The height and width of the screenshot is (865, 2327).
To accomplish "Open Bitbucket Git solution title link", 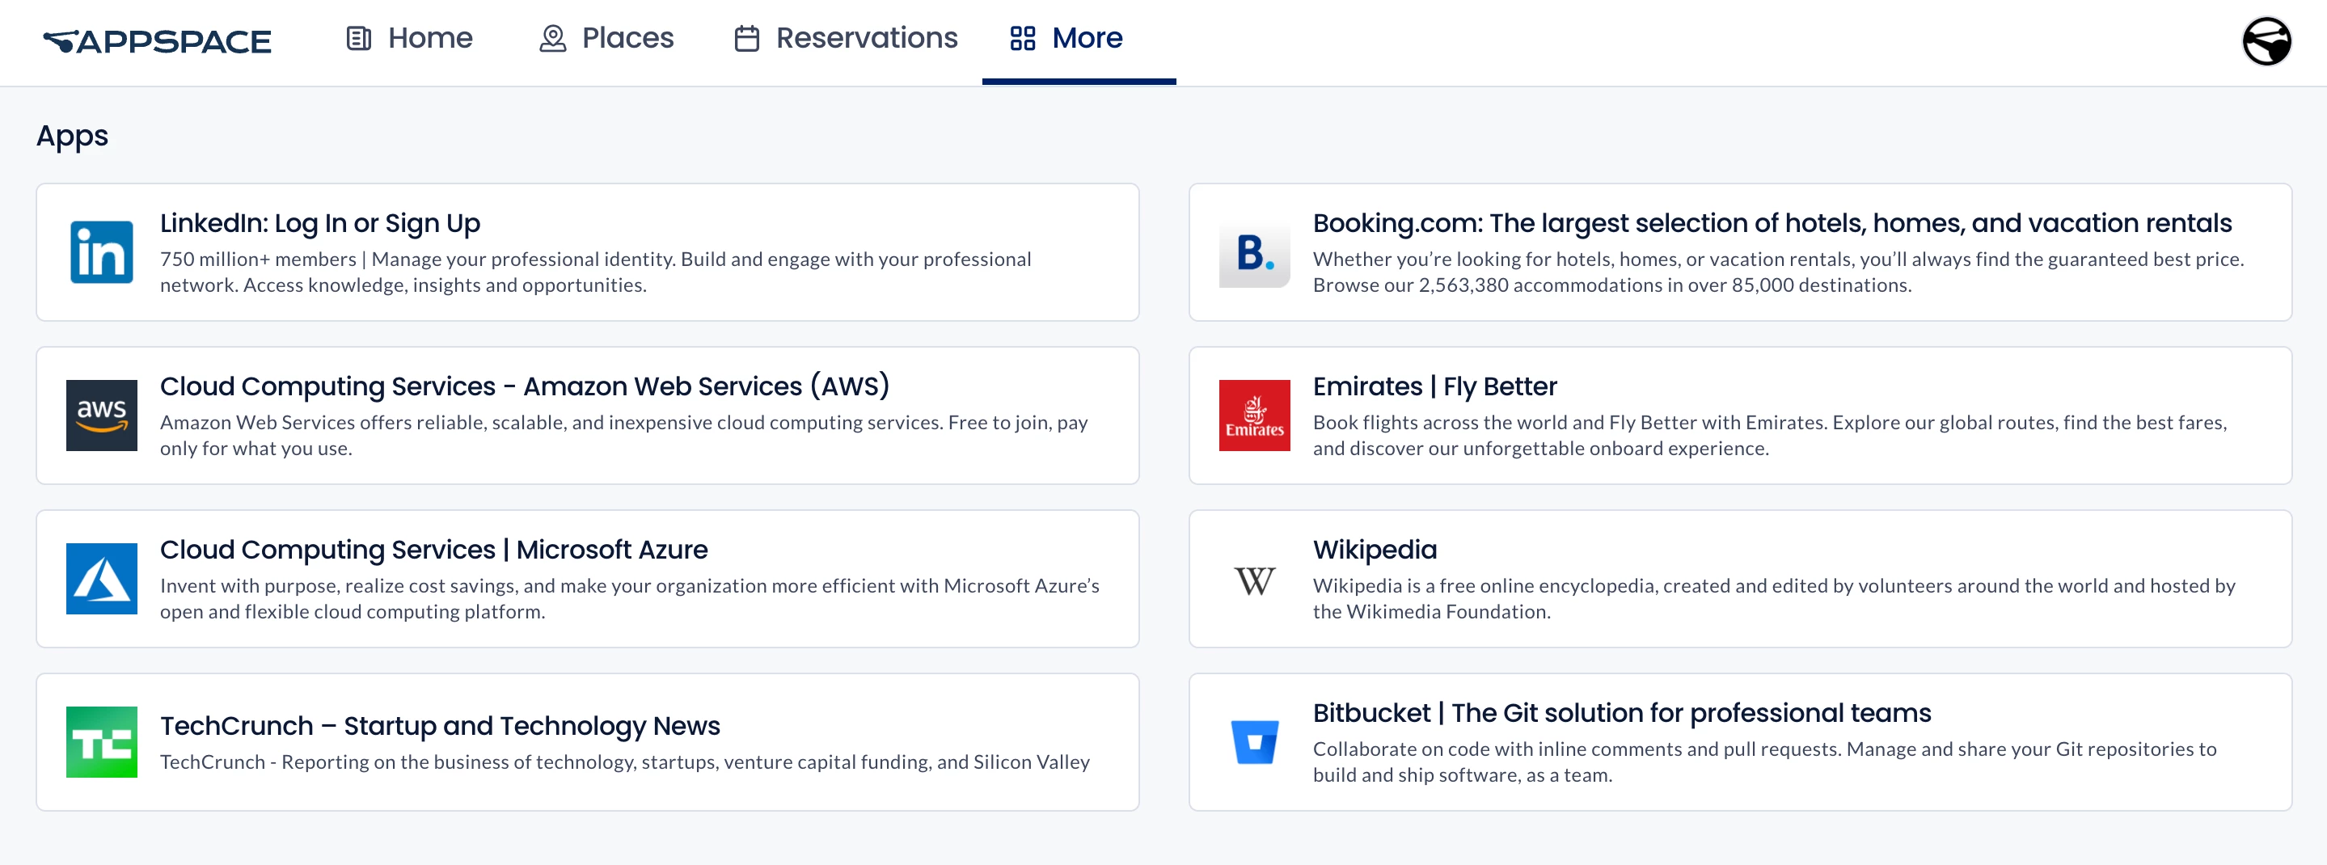I will 1621,712.
